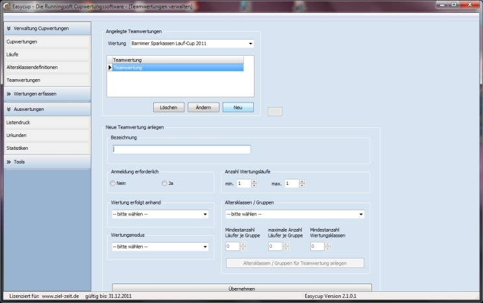
Task: Click the Löschen button
Action: (169, 108)
